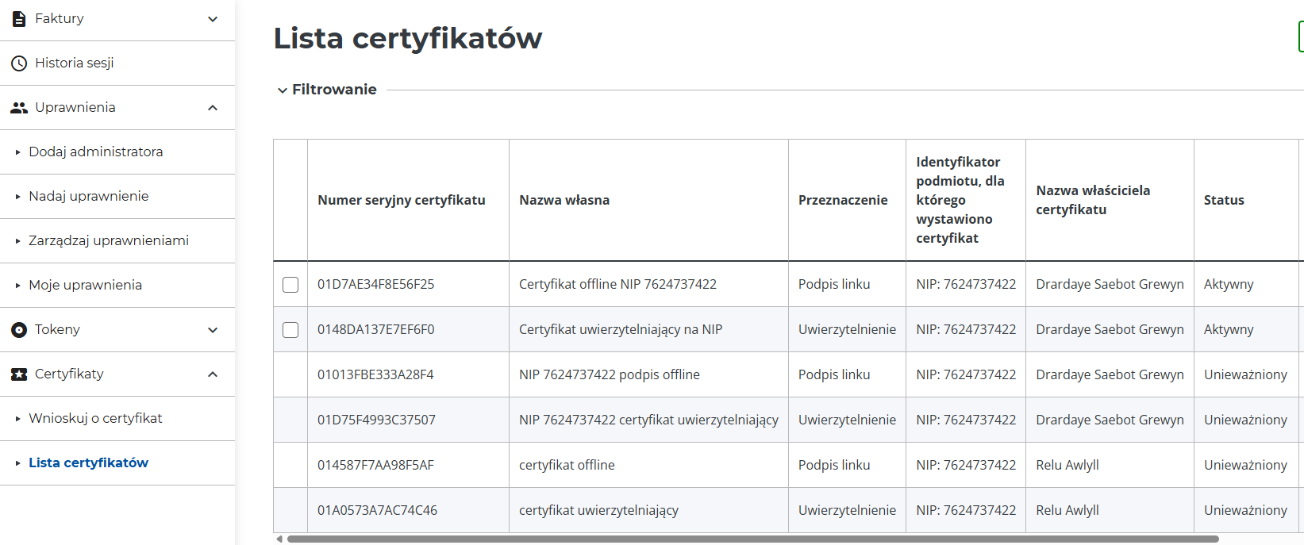Click the Faktury document icon
1304x545 pixels.
(x=19, y=19)
